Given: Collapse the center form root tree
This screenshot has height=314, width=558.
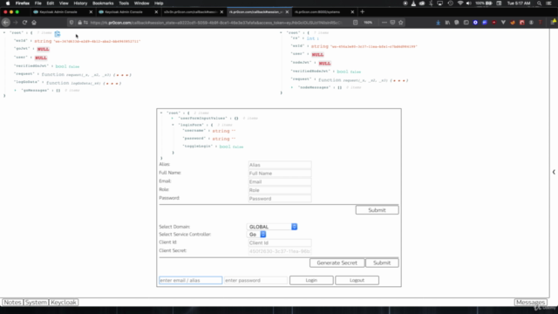Looking at the screenshot, I should pos(161,113).
